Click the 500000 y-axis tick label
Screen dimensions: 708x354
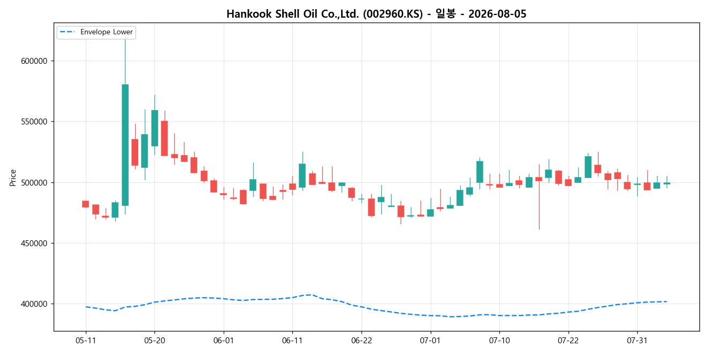[x=34, y=182]
